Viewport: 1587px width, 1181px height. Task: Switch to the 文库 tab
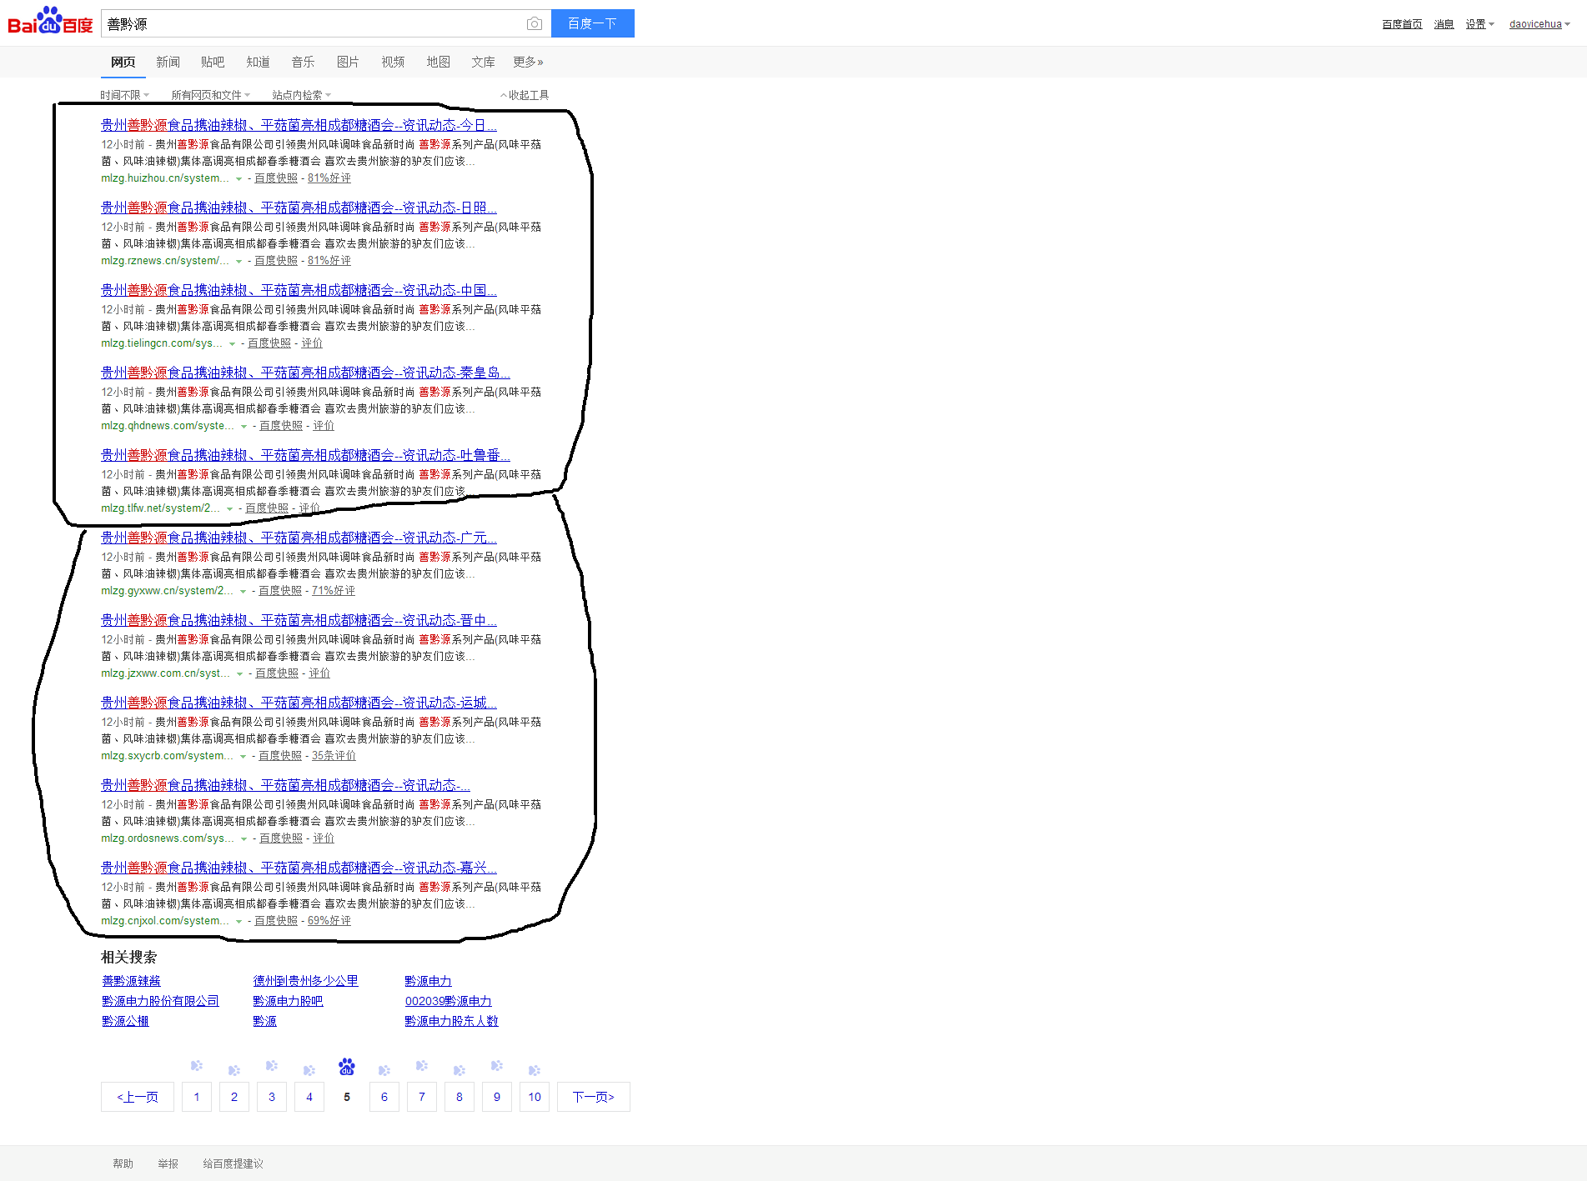483,62
